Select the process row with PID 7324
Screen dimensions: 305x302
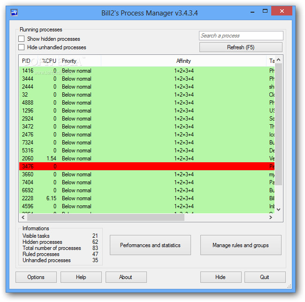(x=147, y=143)
